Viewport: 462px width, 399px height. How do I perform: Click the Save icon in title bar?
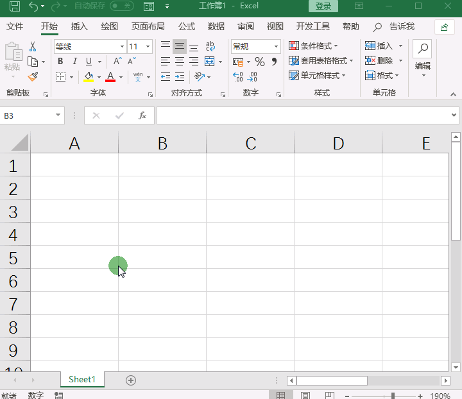[x=14, y=6]
